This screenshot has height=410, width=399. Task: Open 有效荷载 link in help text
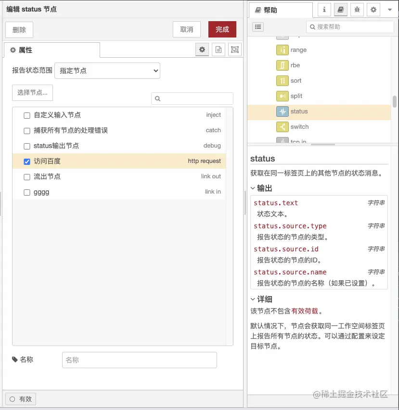(305, 311)
